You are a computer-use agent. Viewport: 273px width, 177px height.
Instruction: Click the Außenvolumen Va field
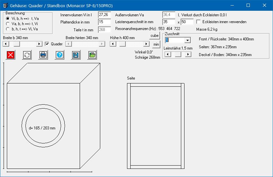tap(169, 15)
